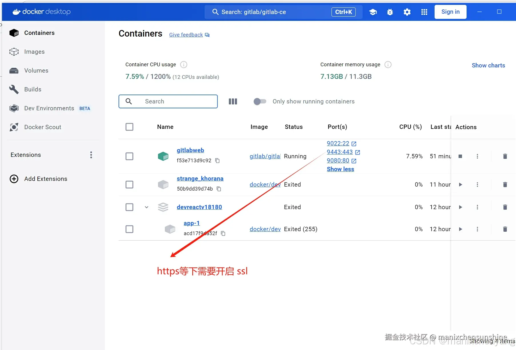Viewport: 516px width, 350px height.
Task: Delete the devreactv18180 stack
Action: point(505,207)
